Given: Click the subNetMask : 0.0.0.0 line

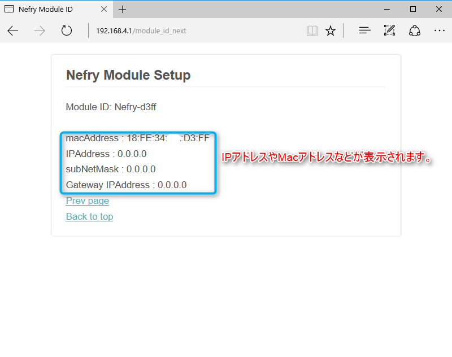Looking at the screenshot, I should click(x=111, y=169).
